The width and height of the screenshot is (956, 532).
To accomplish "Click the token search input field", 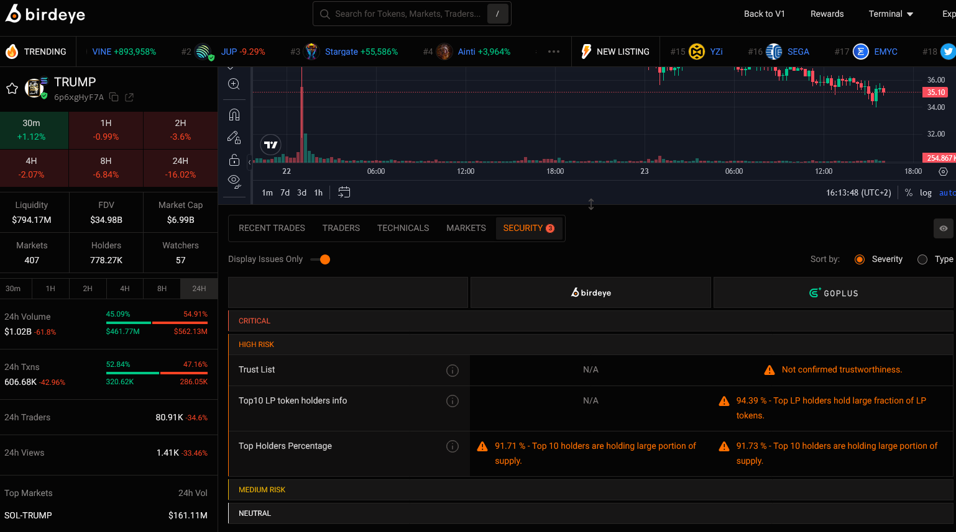I will pyautogui.click(x=407, y=14).
